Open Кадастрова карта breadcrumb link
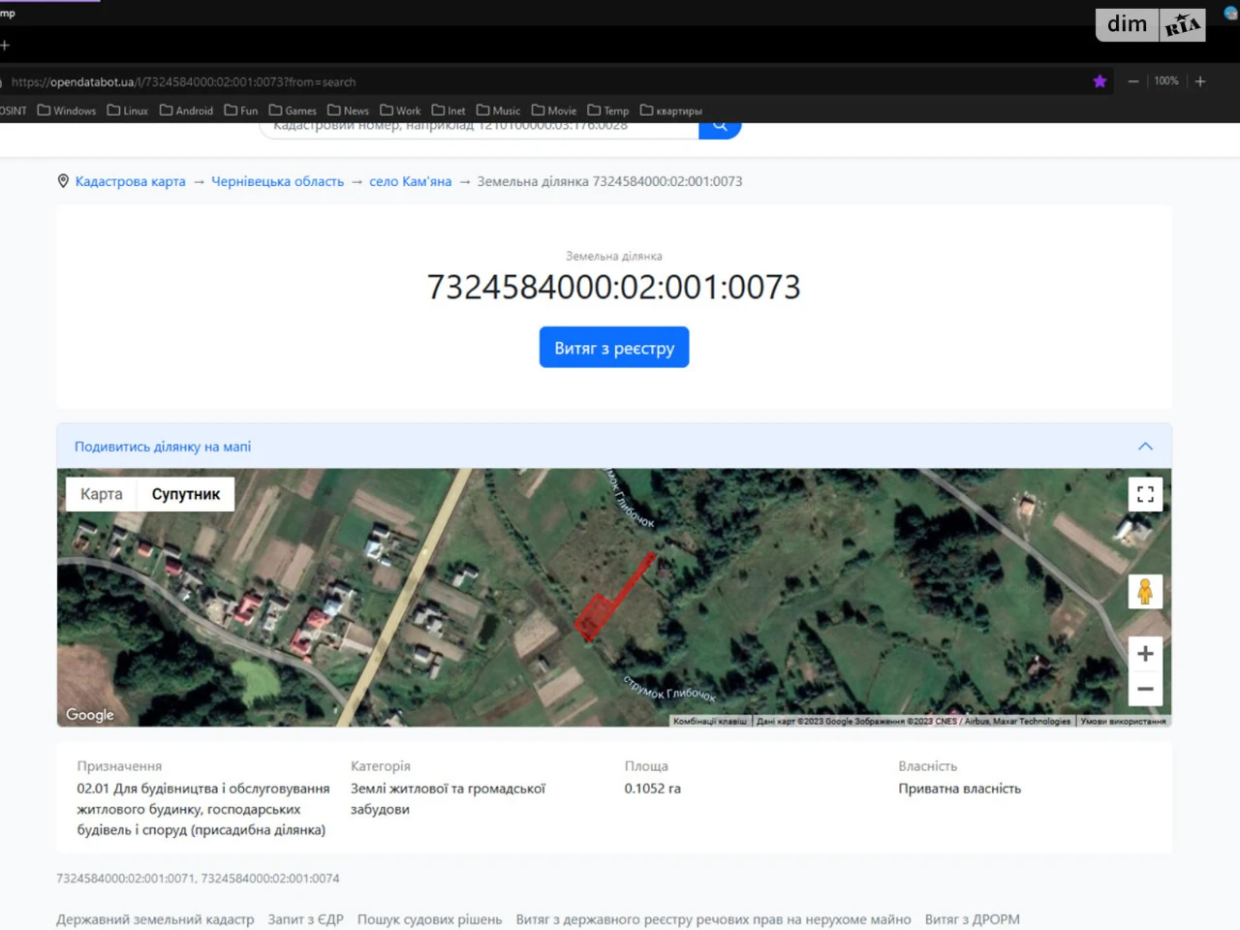 131,181
